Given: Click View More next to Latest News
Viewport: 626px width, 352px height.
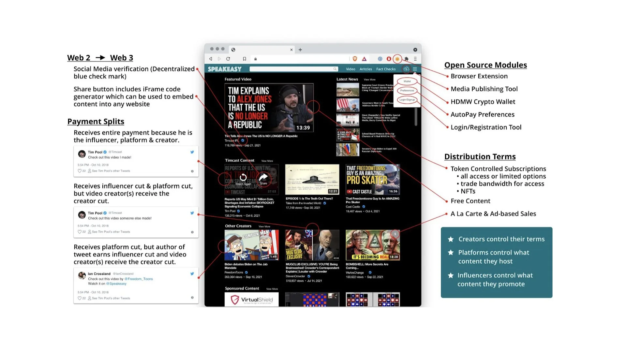Looking at the screenshot, I should [369, 80].
